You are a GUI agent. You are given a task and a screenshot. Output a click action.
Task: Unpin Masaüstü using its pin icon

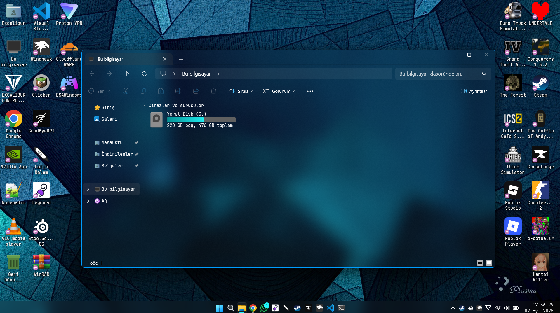136,143
